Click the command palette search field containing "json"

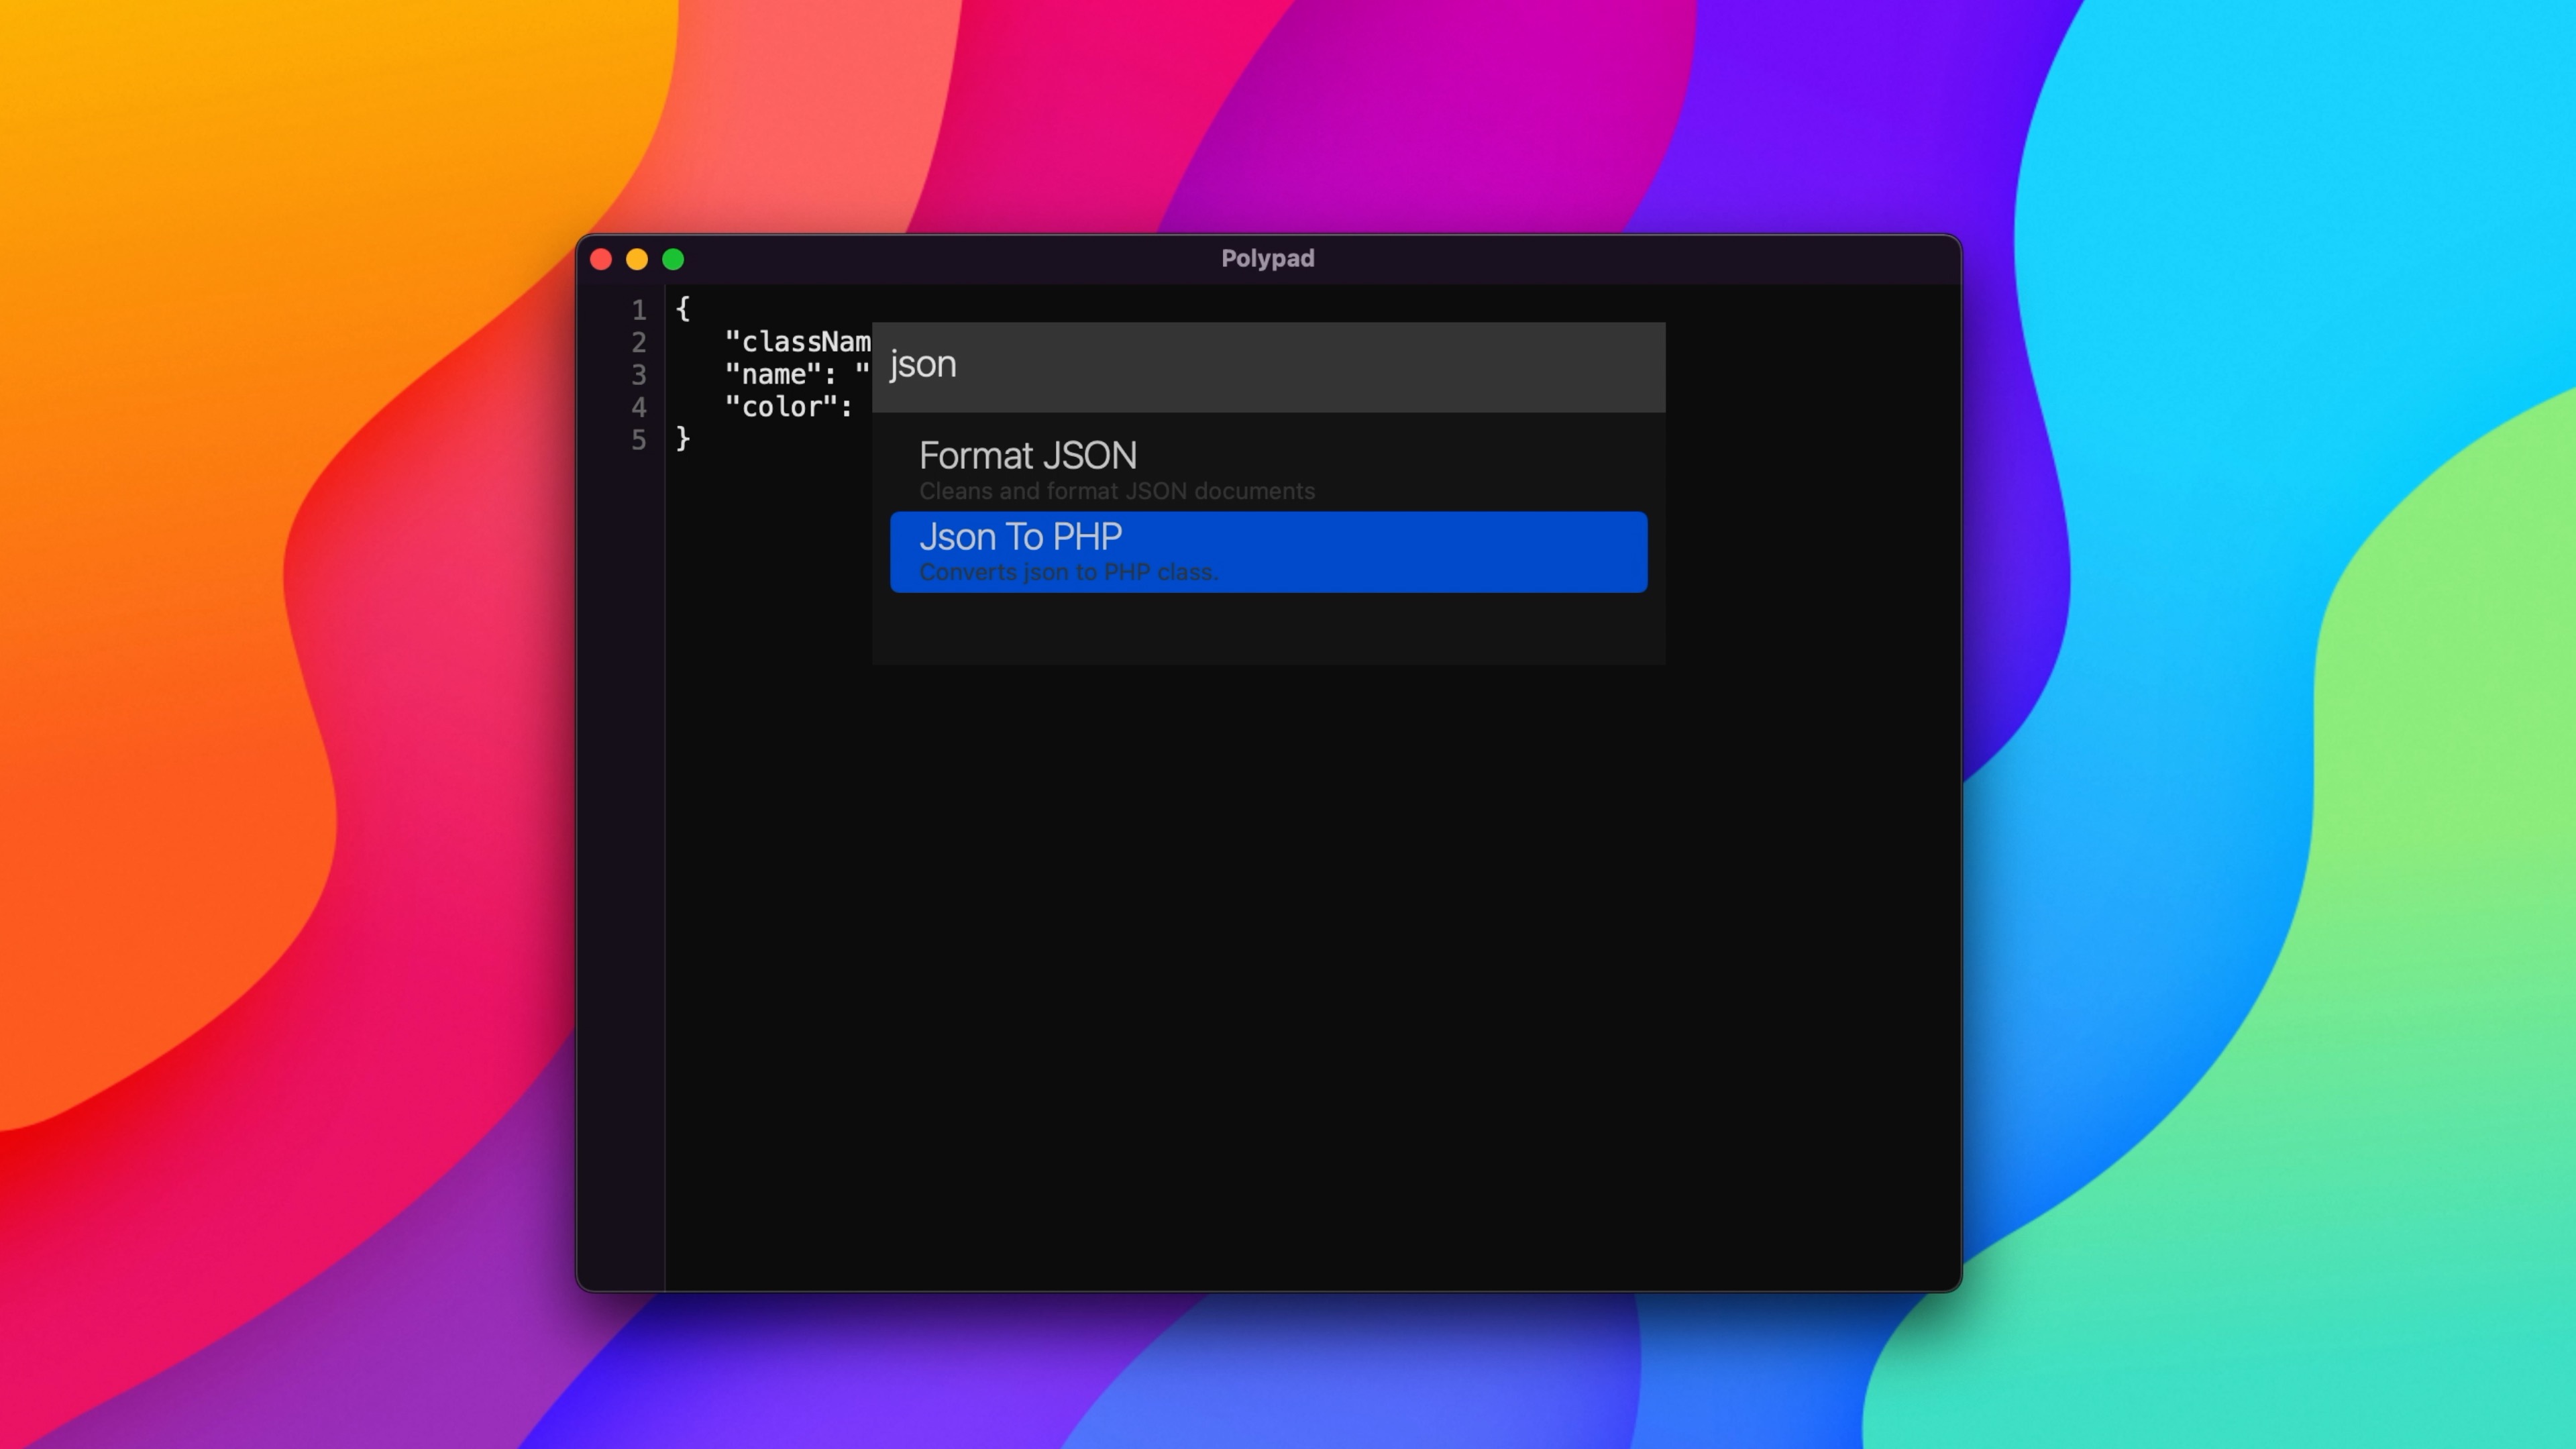1267,365
